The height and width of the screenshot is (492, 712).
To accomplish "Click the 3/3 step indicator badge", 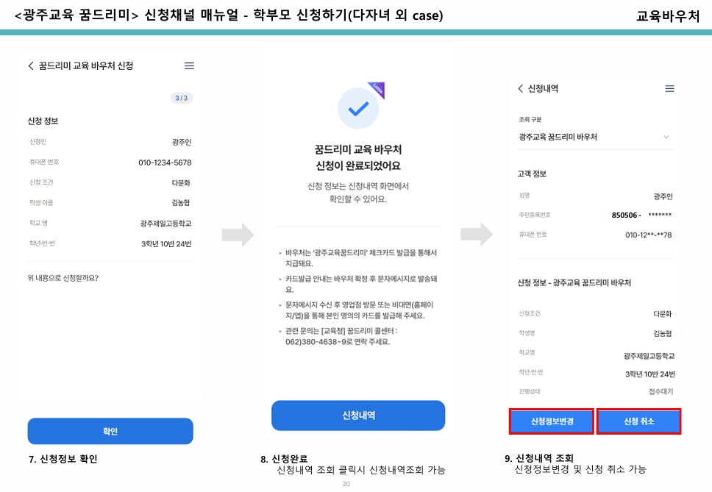I will [x=182, y=98].
